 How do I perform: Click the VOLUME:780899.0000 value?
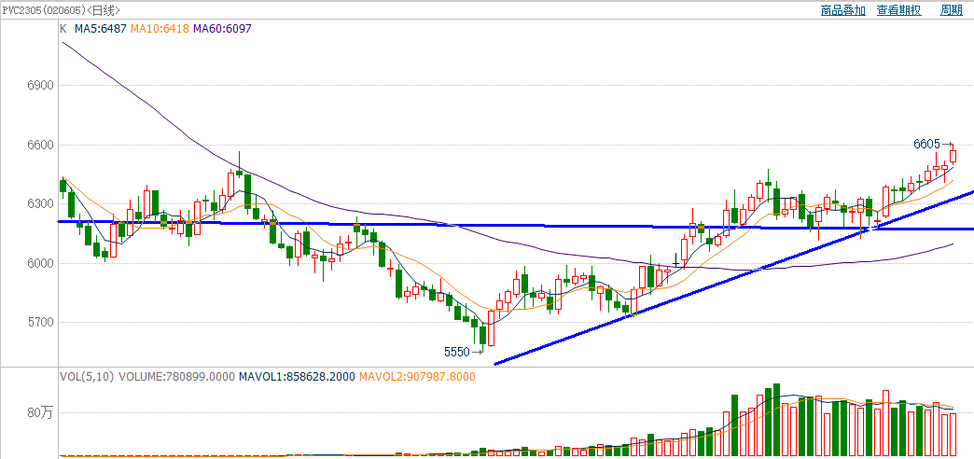pos(177,376)
